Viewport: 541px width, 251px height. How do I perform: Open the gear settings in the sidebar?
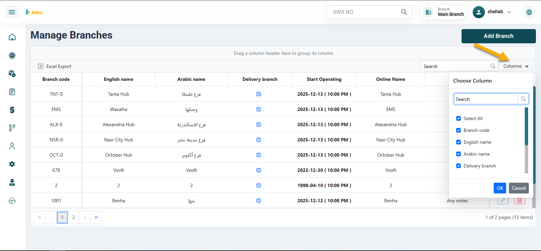[12, 164]
